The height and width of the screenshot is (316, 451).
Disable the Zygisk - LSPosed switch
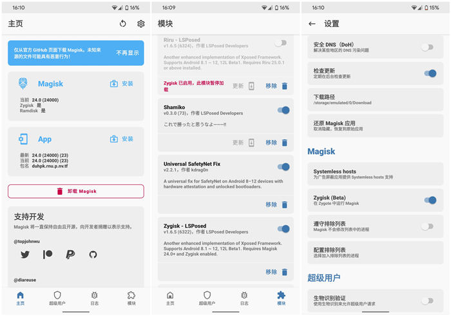click(283, 229)
